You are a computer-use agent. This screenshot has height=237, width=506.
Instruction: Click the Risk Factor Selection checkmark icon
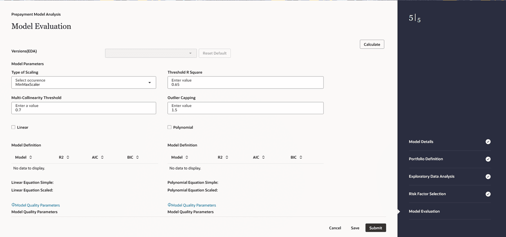488,194
